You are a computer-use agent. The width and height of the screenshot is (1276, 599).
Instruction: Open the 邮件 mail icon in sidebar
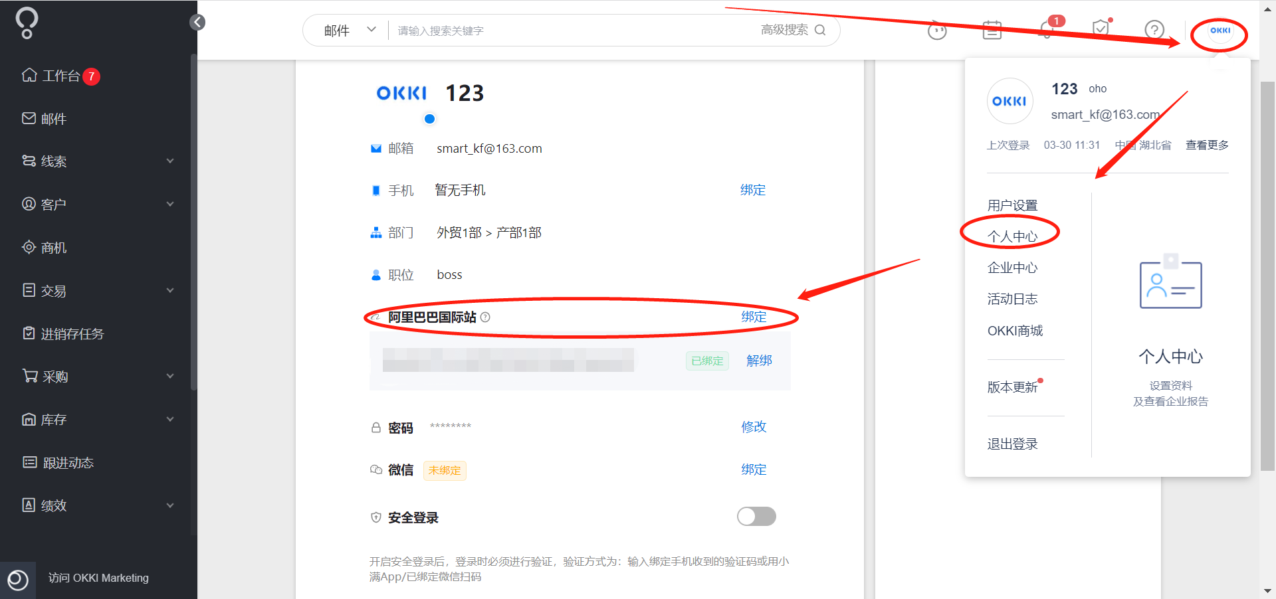coord(29,118)
